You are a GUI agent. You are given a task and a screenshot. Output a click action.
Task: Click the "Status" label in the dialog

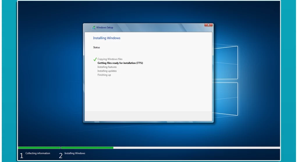click(96, 47)
